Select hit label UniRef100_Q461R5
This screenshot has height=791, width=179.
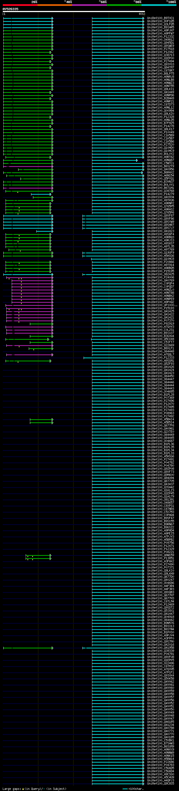tap(161, 722)
